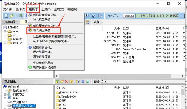Click the .Trash-1000 folder icon
Image resolution: width=187 pixels, height=109 pixels.
click(58, 97)
